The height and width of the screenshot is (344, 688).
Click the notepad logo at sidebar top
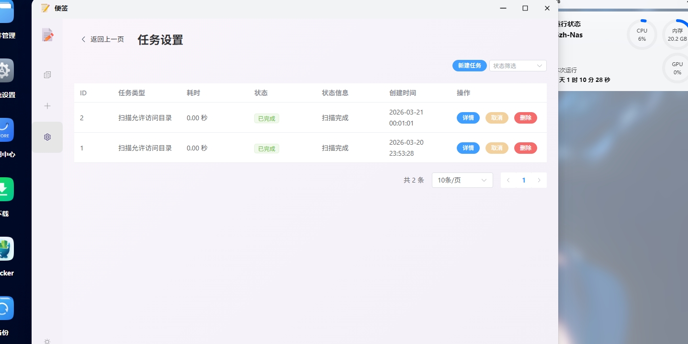47,35
